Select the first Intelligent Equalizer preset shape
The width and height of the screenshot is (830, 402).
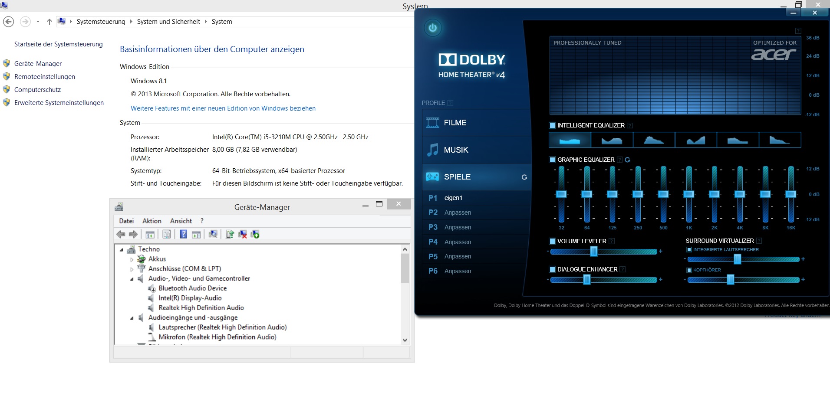570,140
